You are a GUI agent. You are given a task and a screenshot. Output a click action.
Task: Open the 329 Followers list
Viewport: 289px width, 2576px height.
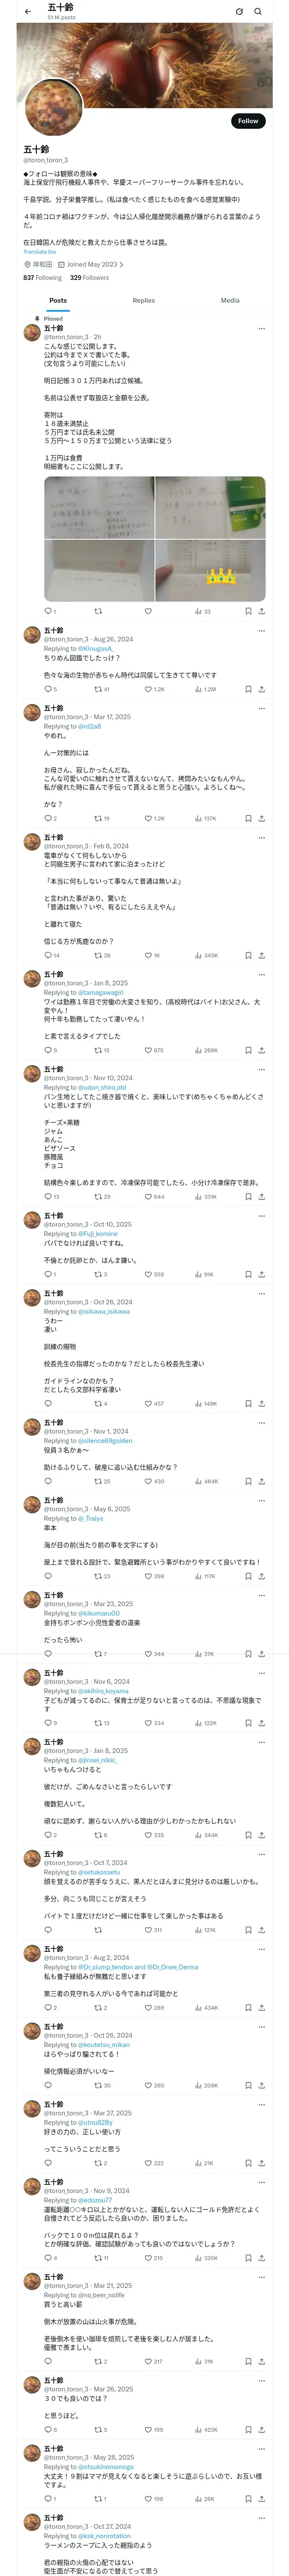89,278
